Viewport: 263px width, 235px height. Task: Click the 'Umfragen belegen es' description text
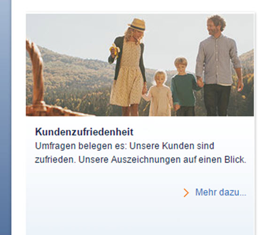pos(141,153)
